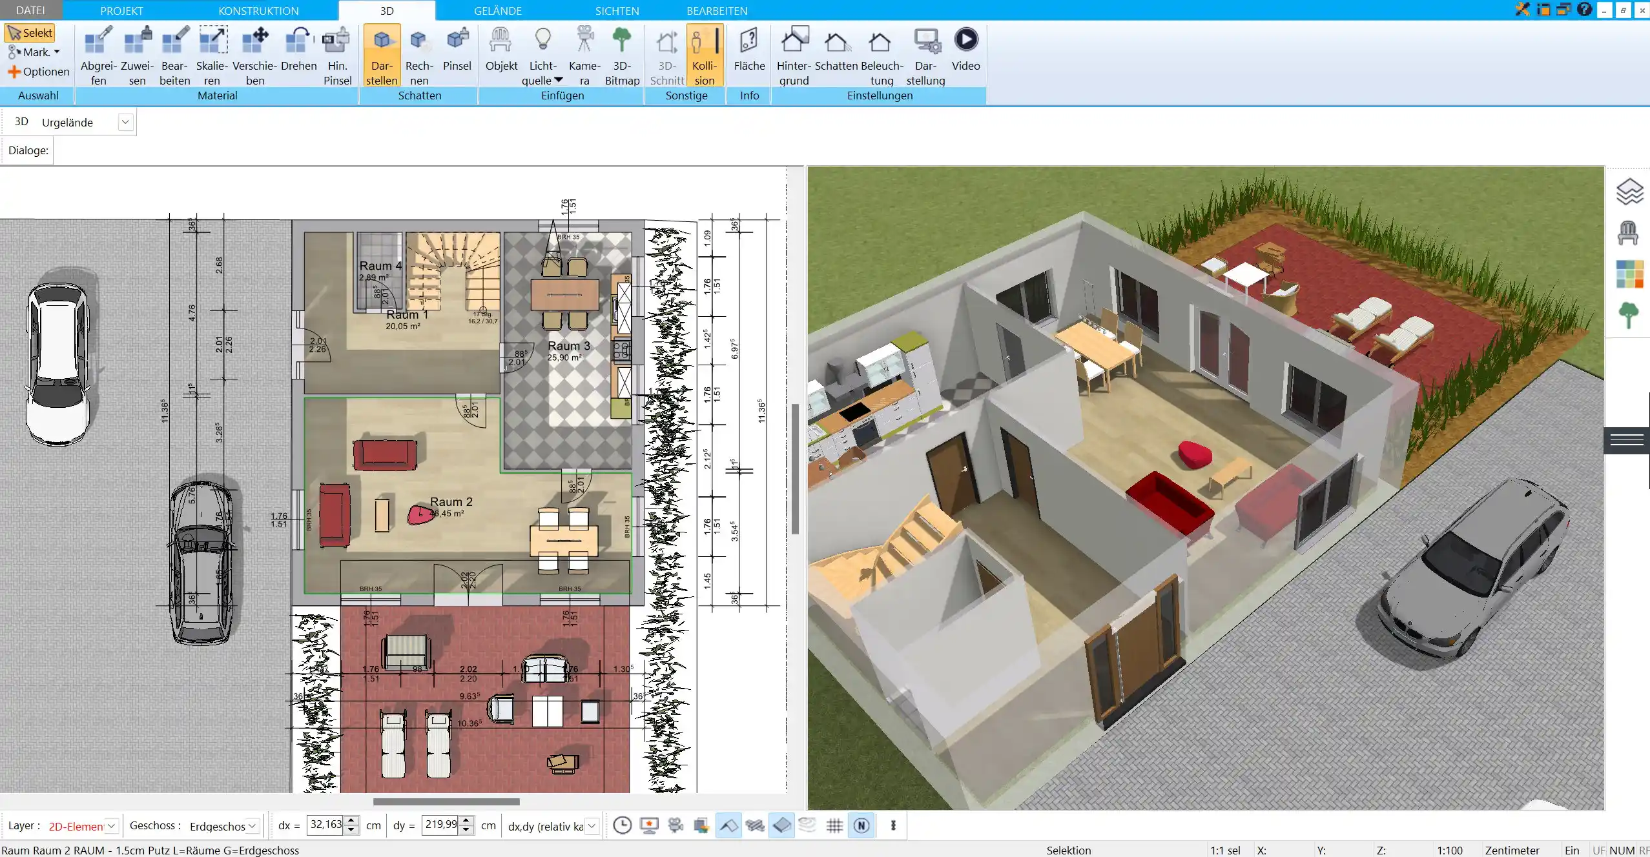Open Optionen in Auswahl group
Screen dimensions: 1650x857
click(x=39, y=72)
